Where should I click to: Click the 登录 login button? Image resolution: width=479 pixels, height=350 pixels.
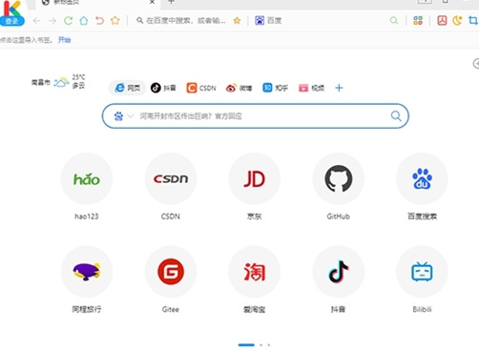[x=12, y=21]
